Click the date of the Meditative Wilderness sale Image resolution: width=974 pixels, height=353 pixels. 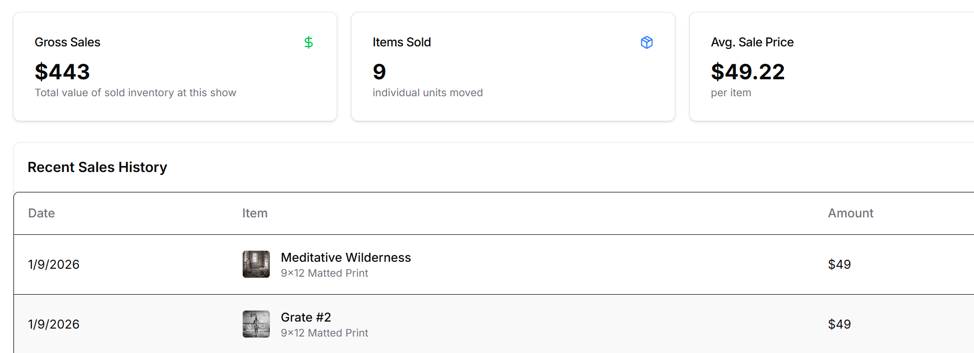point(54,264)
